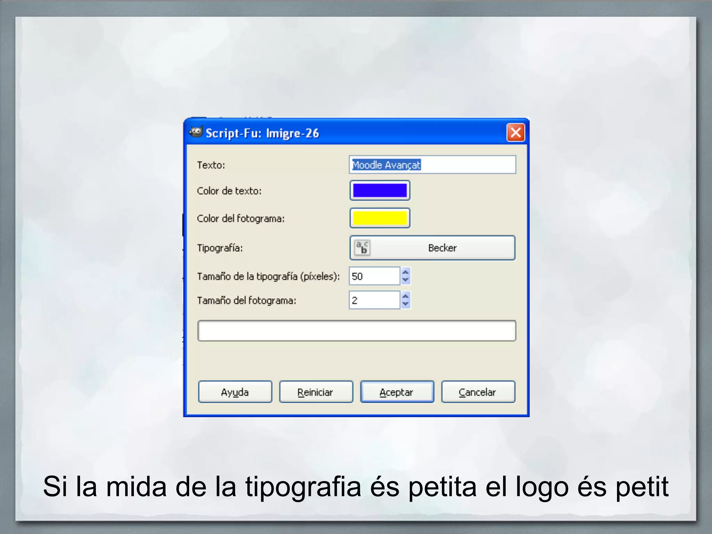This screenshot has width=712, height=534.
Task: Close the Script-Fu Imigre-26 dialog
Action: (516, 132)
